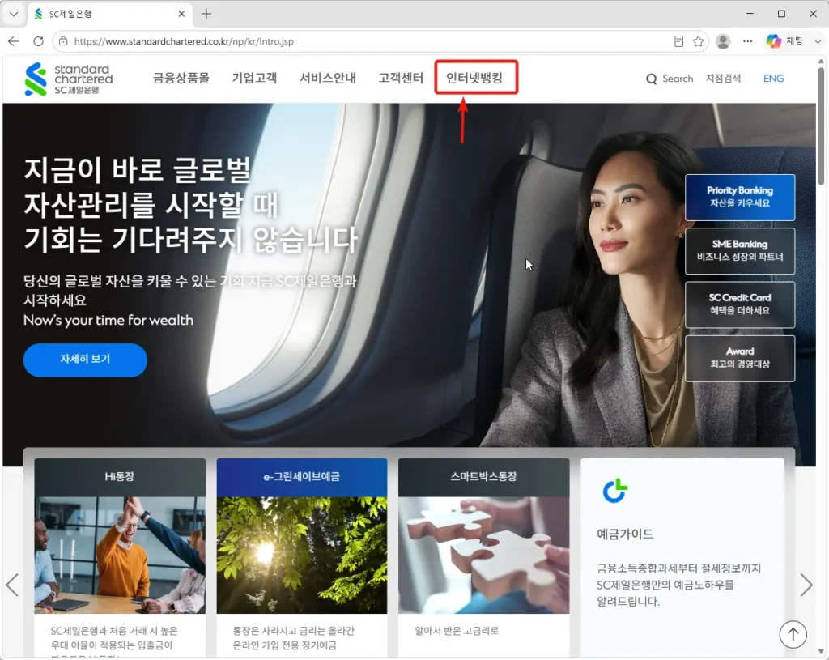View site information lock icon
The height and width of the screenshot is (660, 829).
tap(63, 41)
